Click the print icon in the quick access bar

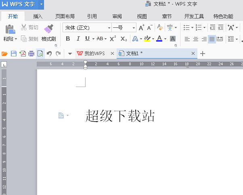tap(31, 54)
